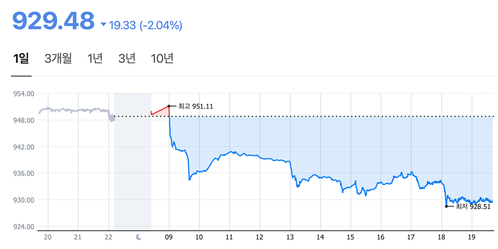Select the 1일 period tab

pos(21,59)
